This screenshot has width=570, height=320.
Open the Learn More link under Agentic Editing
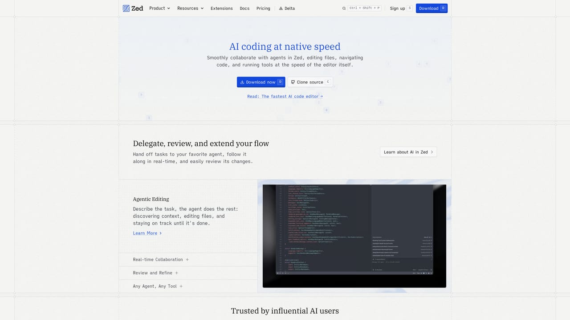point(147,233)
